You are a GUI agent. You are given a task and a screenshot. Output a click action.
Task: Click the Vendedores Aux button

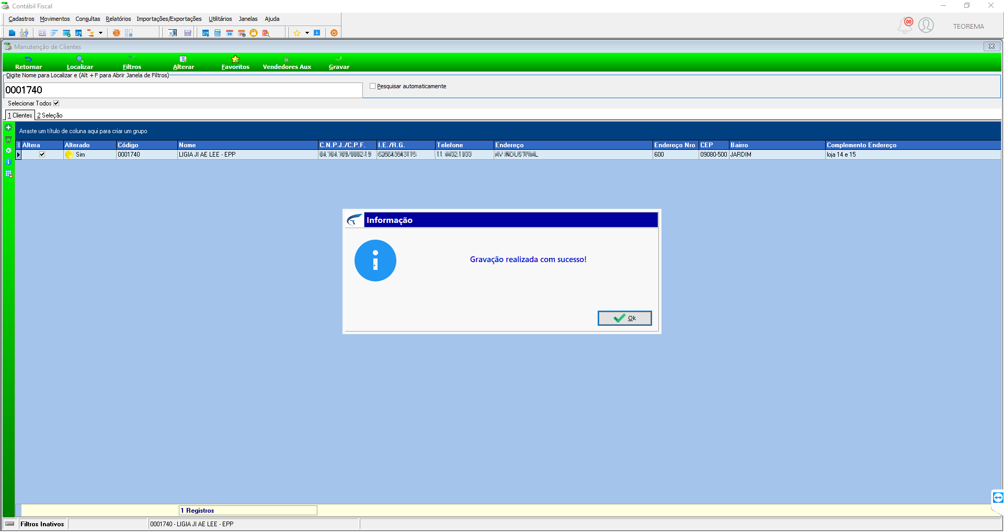287,63
